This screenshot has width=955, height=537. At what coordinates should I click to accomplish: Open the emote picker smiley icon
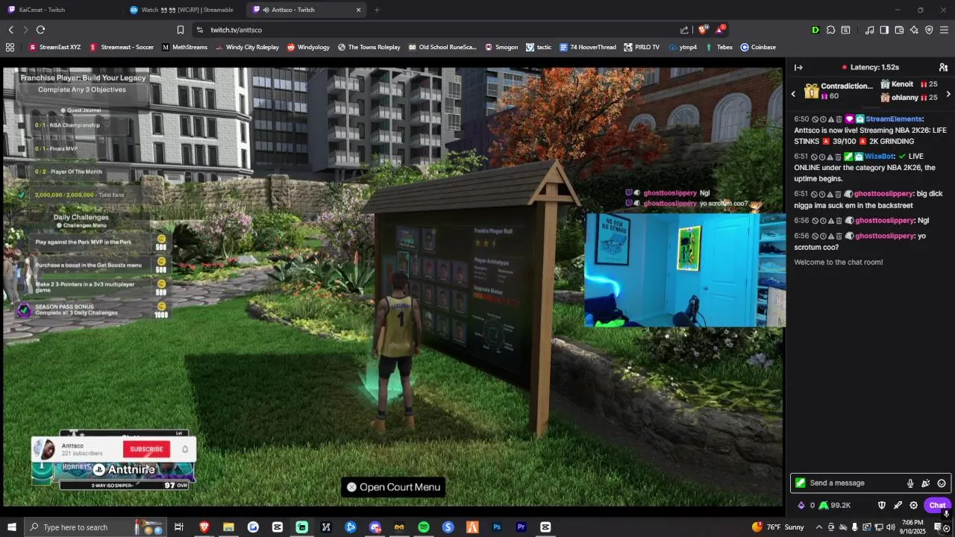[942, 483]
